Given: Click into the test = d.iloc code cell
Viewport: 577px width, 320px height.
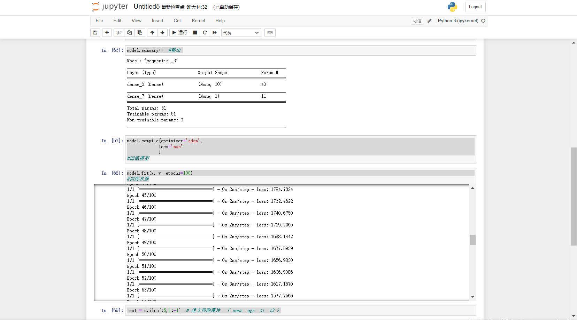Looking at the screenshot, I should tap(301, 311).
